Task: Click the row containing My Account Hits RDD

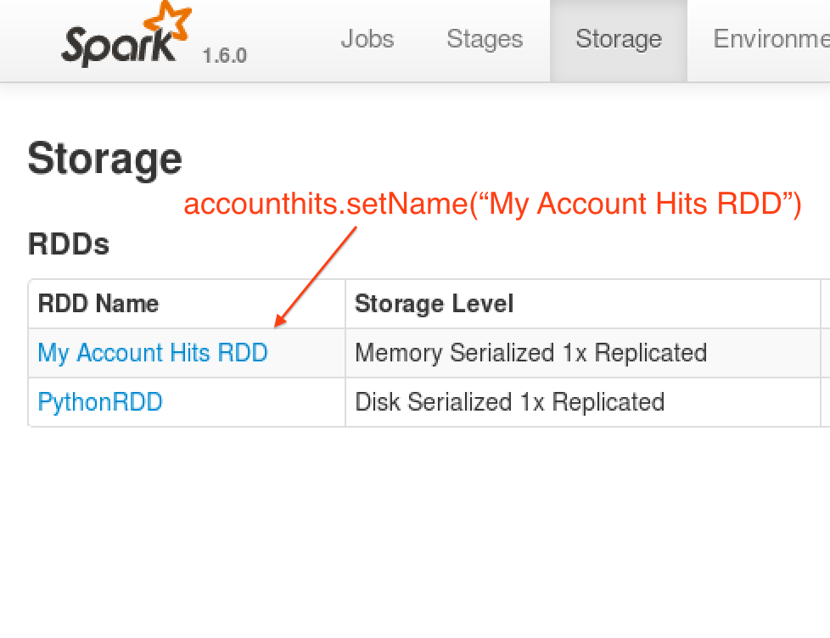Action: (x=339, y=353)
